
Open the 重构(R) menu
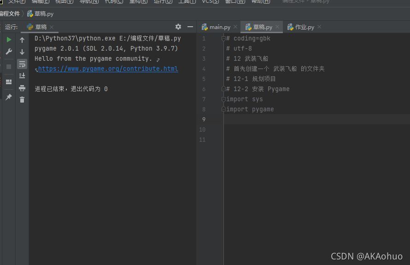138,1
